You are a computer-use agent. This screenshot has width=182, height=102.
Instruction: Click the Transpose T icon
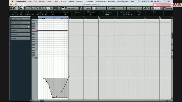point(28,35)
